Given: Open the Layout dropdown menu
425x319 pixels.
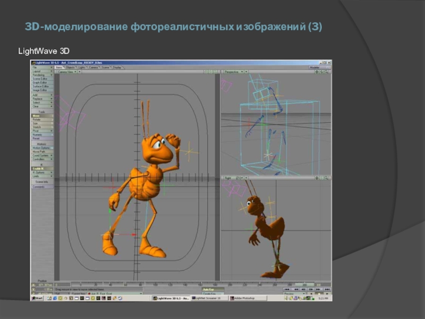Looking at the screenshot, I should (42, 71).
